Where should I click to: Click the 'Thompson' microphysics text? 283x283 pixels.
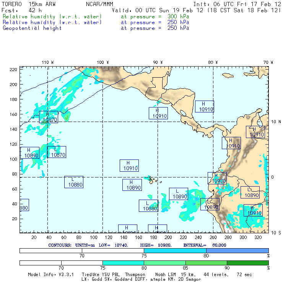[x=135, y=275]
